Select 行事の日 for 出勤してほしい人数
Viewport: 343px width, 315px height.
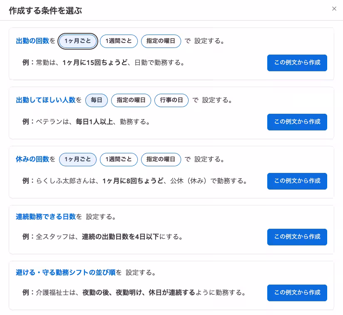point(171,100)
